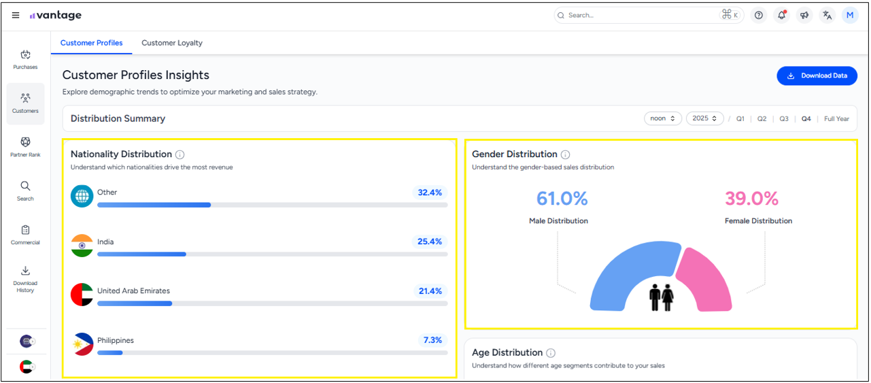Open the hamburger menu next to vantage logo
Screen dimensions: 871x383
click(x=16, y=16)
